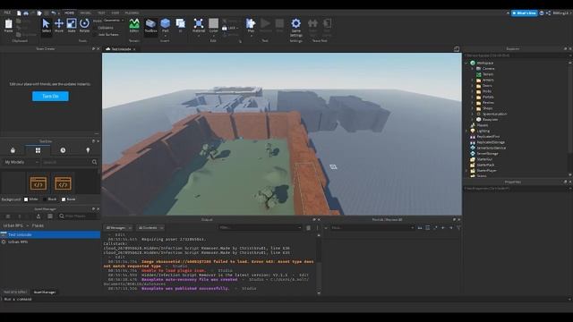Collapse the Workspace tree node
573x322 pixels.
[466, 64]
